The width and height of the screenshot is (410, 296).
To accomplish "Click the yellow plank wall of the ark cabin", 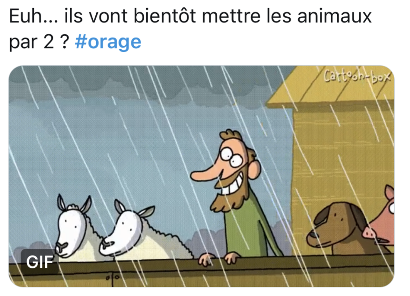I will pos(342,157).
